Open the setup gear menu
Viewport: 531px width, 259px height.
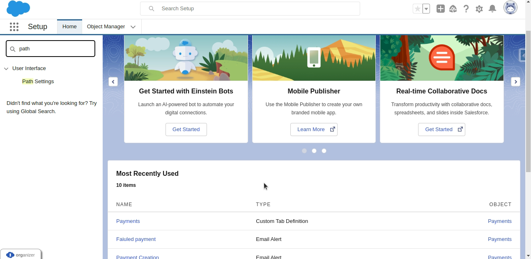coord(479,9)
